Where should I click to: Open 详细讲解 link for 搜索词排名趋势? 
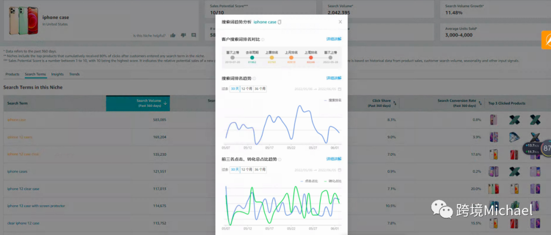[x=334, y=78]
